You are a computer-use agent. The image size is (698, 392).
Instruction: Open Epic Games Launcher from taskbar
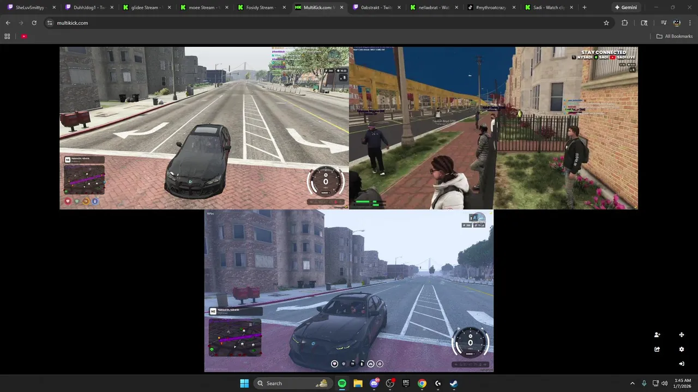(406, 383)
